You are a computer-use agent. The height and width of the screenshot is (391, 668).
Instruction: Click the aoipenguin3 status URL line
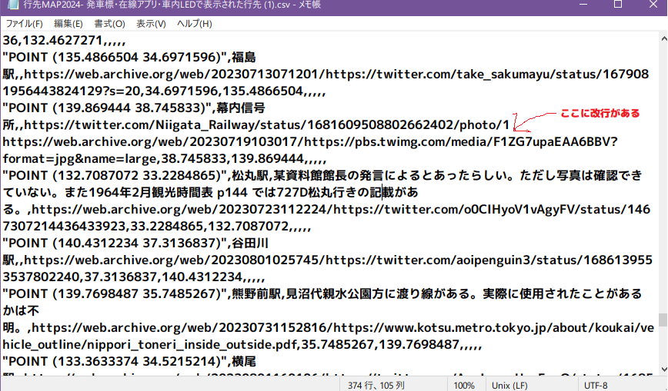coord(328,260)
